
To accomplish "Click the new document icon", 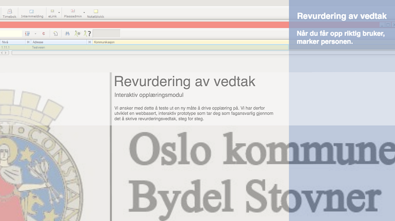I will (56, 33).
